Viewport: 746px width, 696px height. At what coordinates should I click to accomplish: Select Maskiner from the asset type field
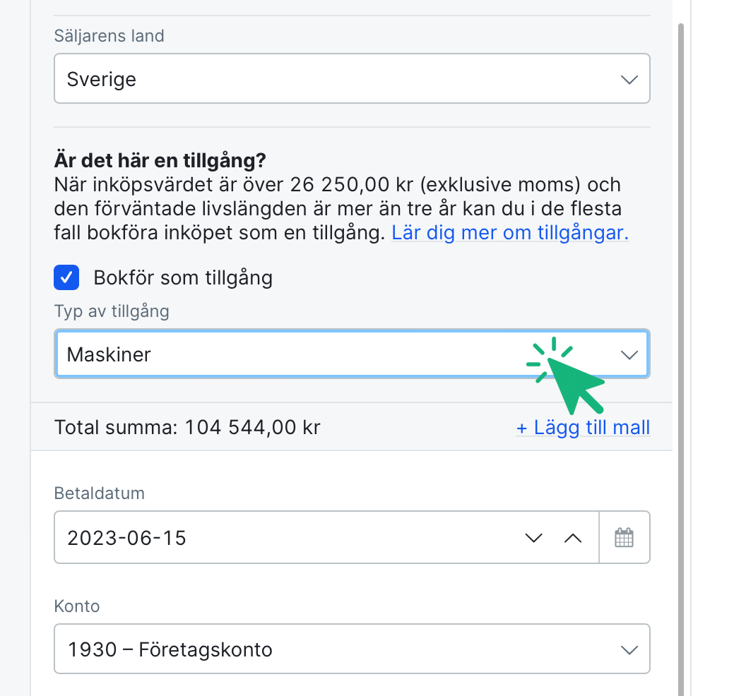[352, 354]
